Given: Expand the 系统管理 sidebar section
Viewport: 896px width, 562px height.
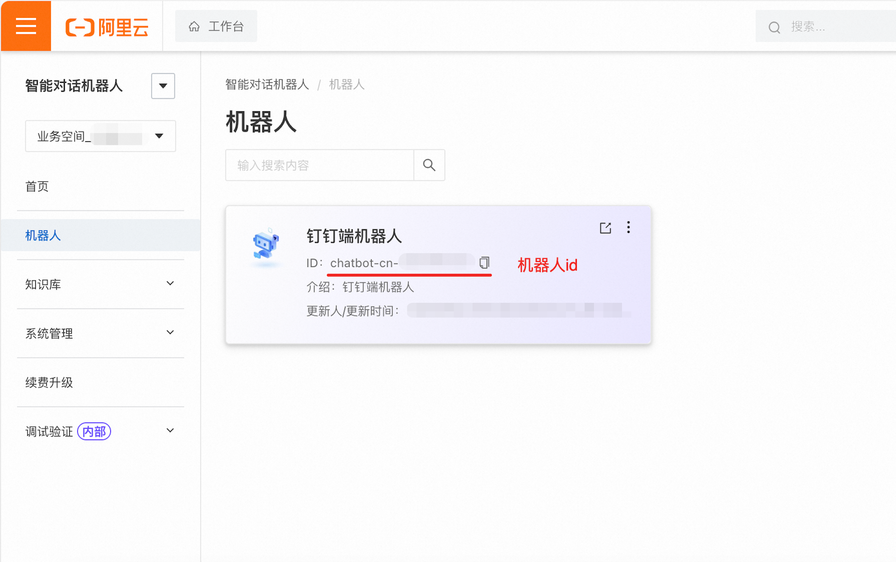Looking at the screenshot, I should click(x=100, y=333).
